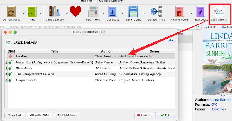Click the Save to disk floppy icon

coord(133,12)
